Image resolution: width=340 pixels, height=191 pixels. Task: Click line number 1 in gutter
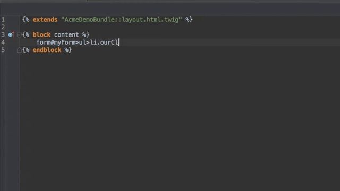tap(3, 20)
